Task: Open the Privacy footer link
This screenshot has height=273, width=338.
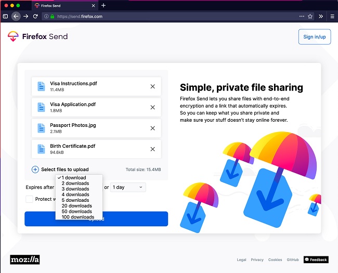Action: (x=257, y=259)
